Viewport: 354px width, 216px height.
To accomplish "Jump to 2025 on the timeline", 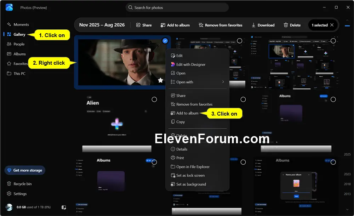I will click(347, 154).
